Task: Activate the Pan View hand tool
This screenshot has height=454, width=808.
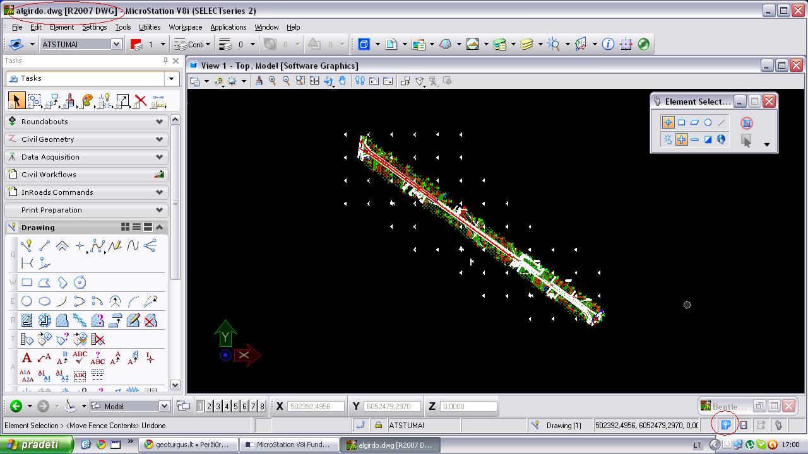Action: pyautogui.click(x=342, y=81)
